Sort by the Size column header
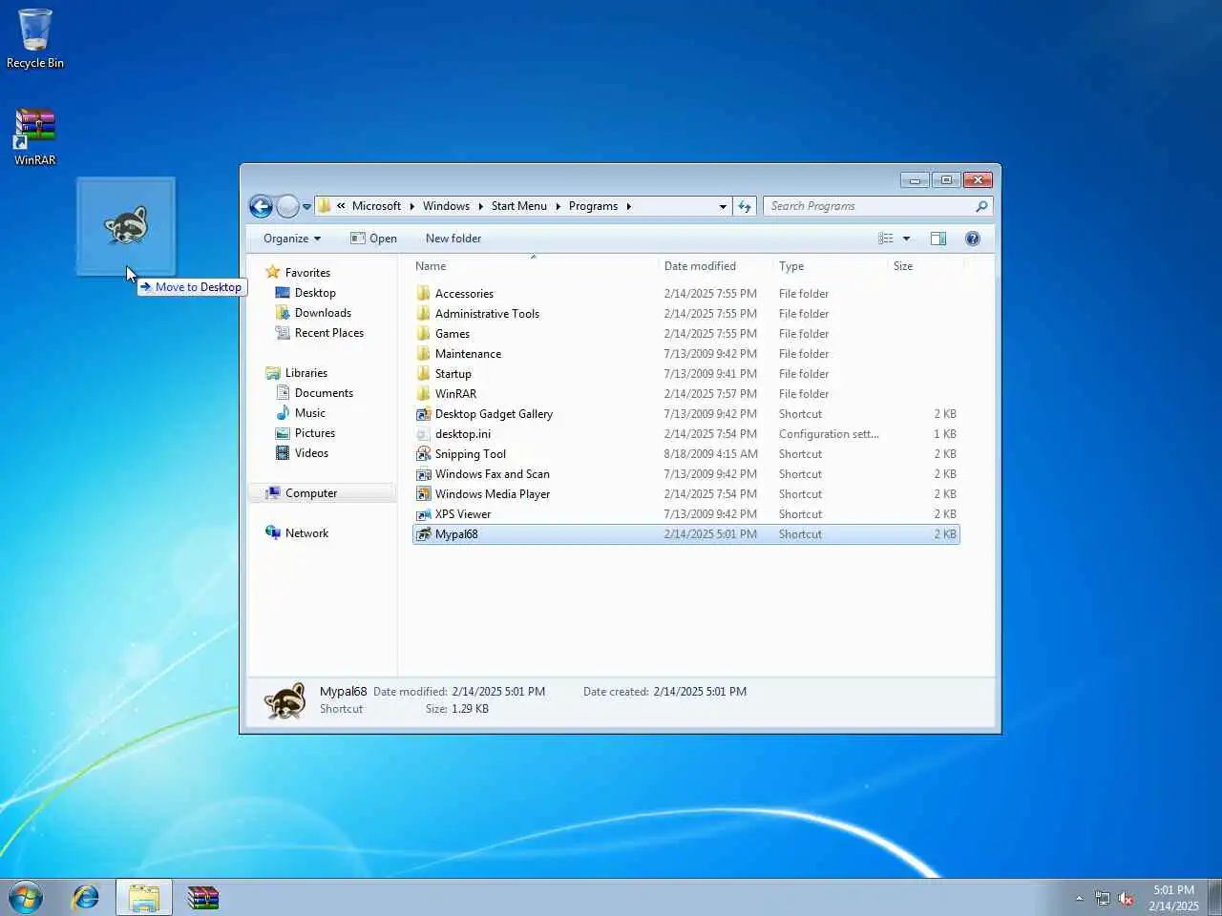Screen dimensions: 1222x916 (925, 266)
